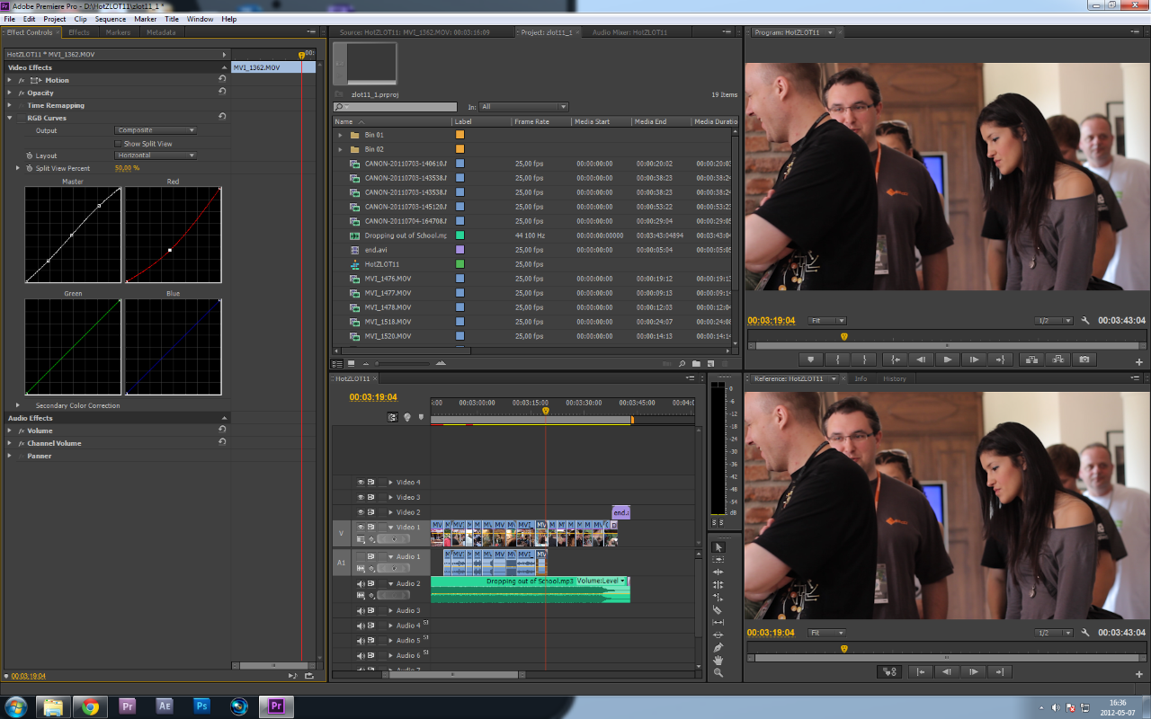This screenshot has height=719, width=1151.
Task: Expand the Motion effect properties
Action: (x=10, y=80)
